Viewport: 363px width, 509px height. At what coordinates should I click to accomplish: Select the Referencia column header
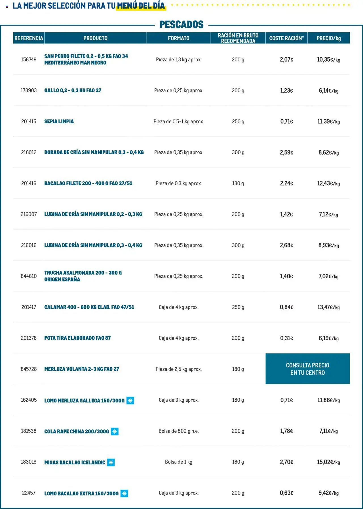(29, 38)
